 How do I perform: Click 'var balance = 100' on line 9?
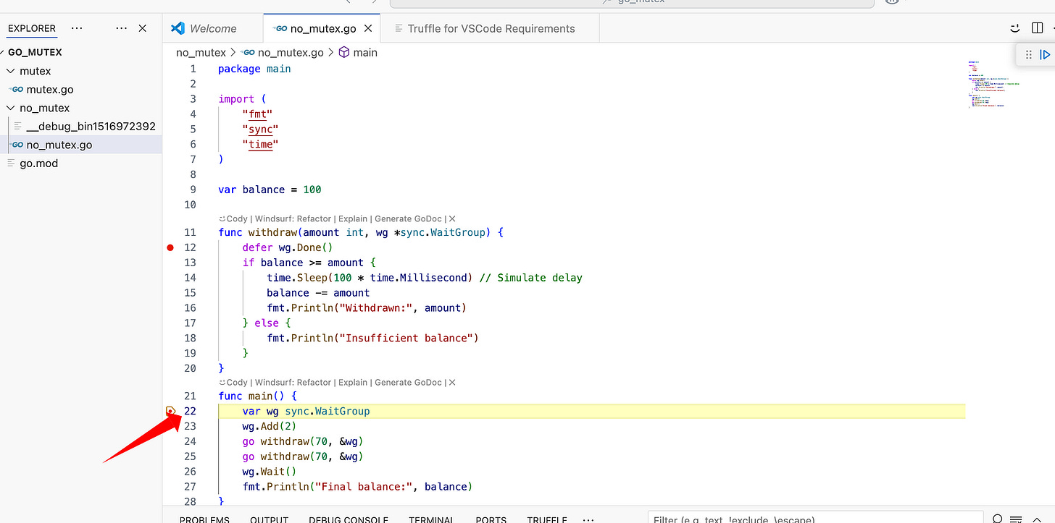[270, 190]
